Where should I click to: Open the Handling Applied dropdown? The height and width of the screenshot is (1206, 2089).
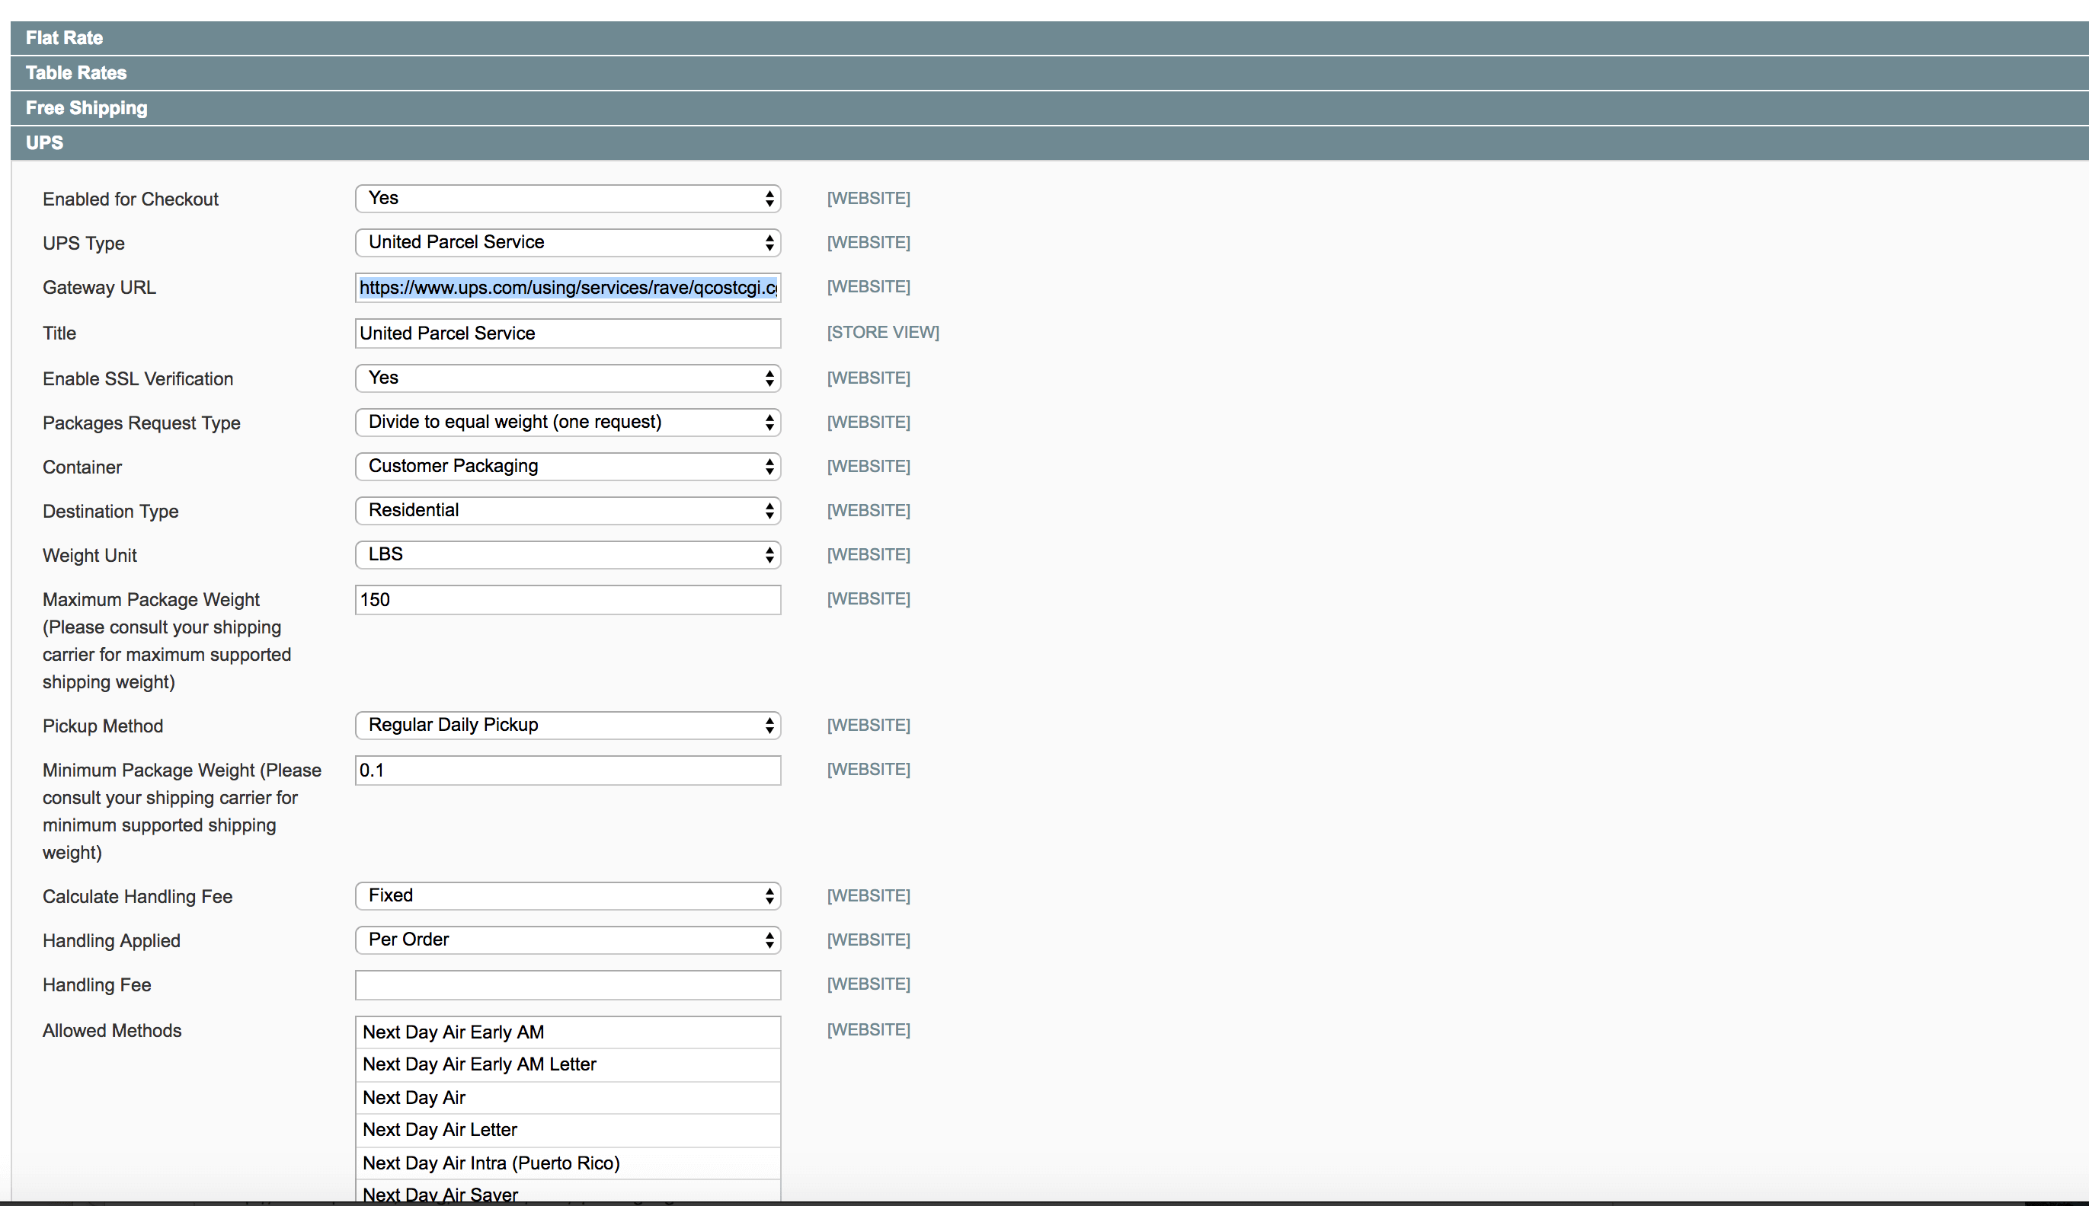tap(568, 940)
